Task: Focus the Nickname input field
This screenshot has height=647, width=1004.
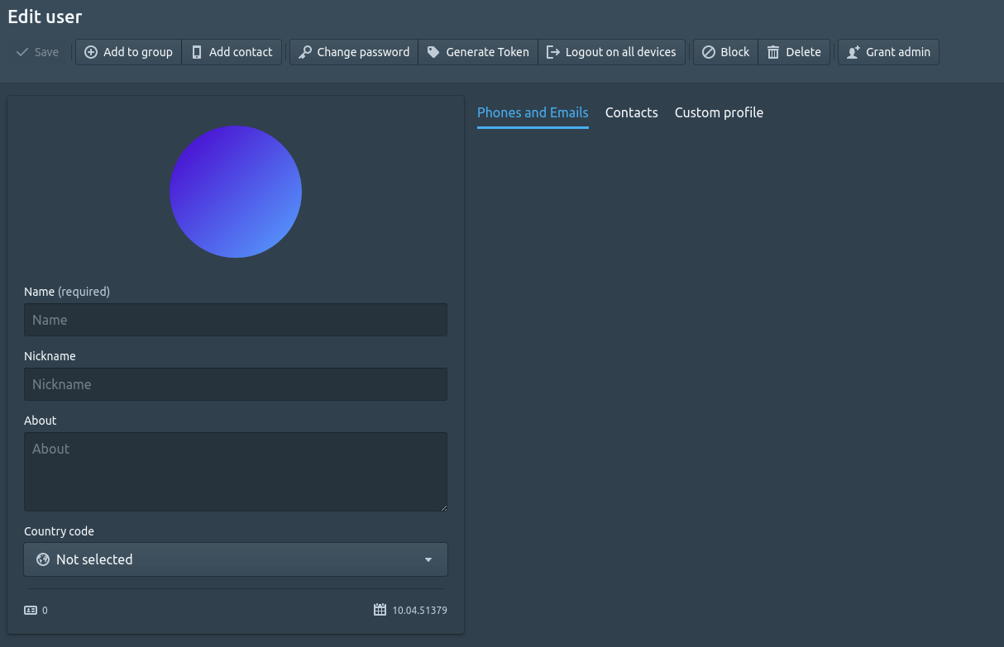Action: pyautogui.click(x=236, y=384)
